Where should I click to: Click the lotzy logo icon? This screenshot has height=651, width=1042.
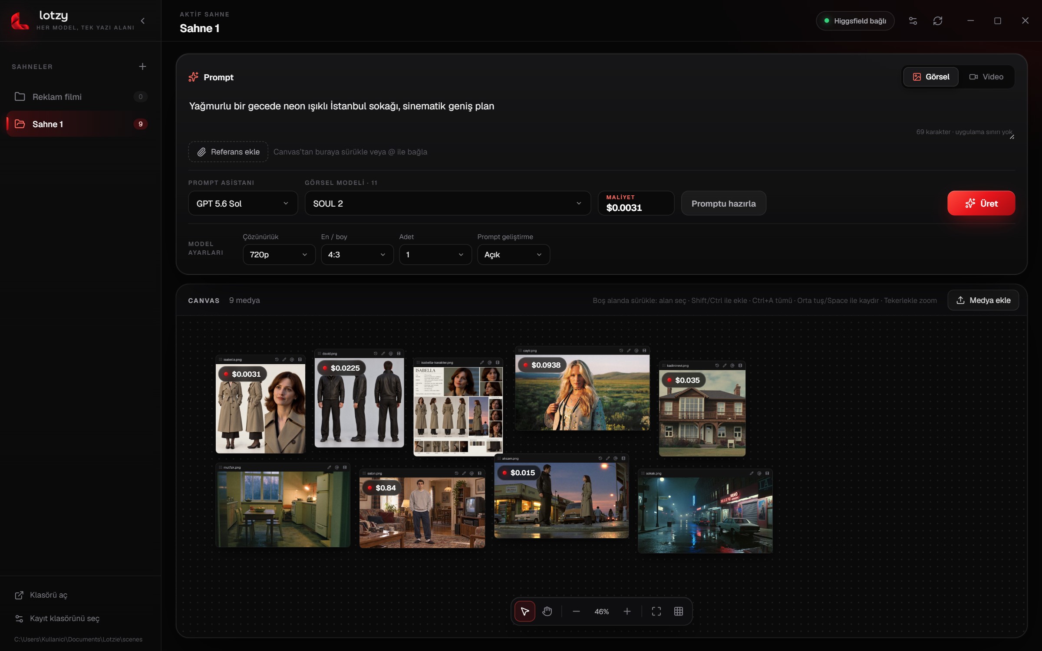click(x=20, y=21)
